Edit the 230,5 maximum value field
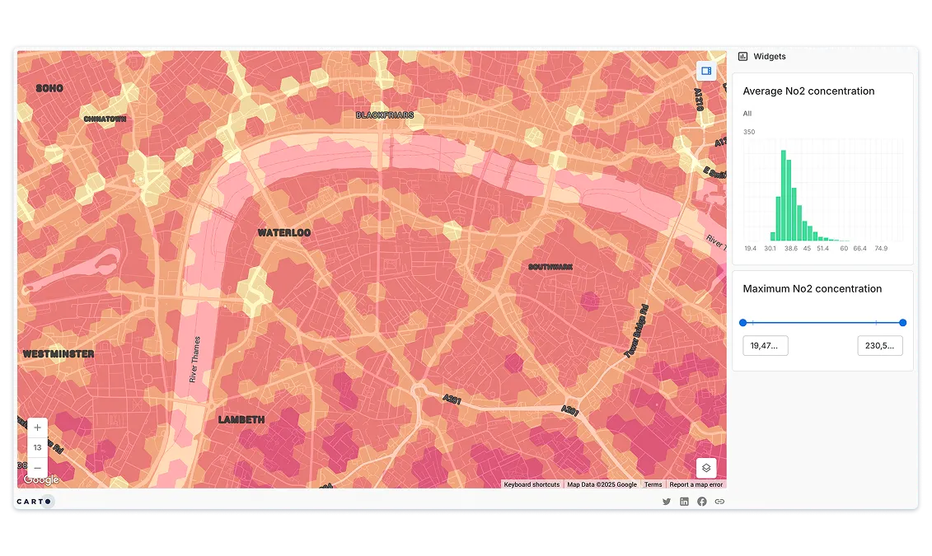Viewport: 932px width, 556px height. tap(880, 345)
